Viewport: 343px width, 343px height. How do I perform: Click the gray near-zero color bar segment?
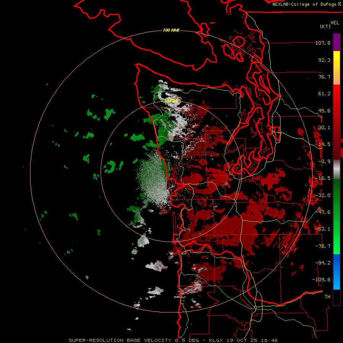(337, 169)
